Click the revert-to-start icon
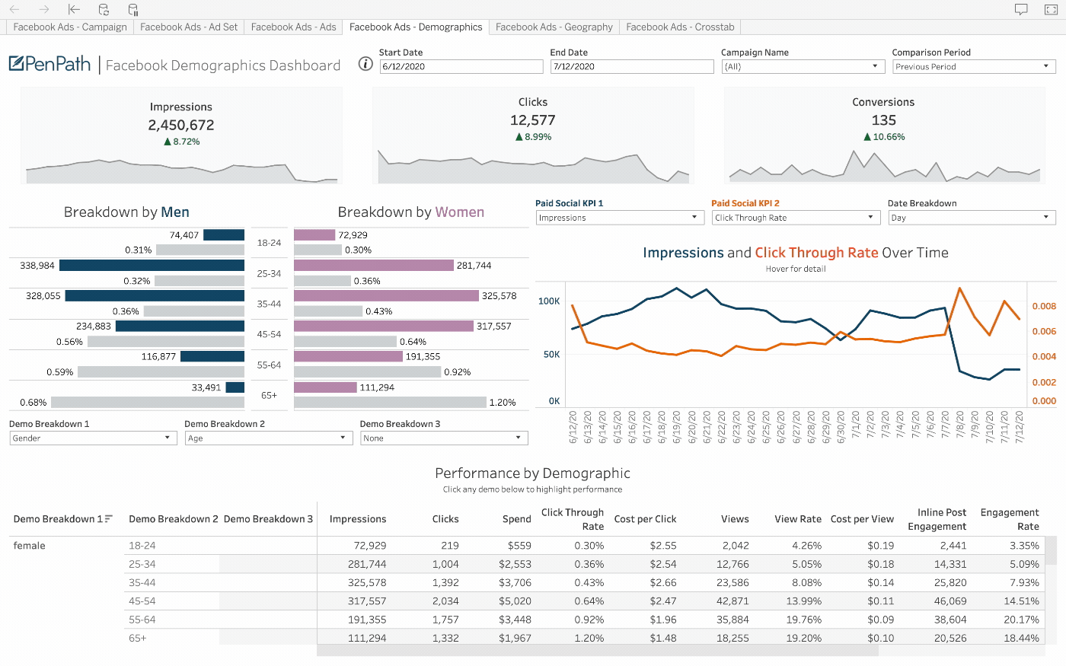 pyautogui.click(x=74, y=9)
